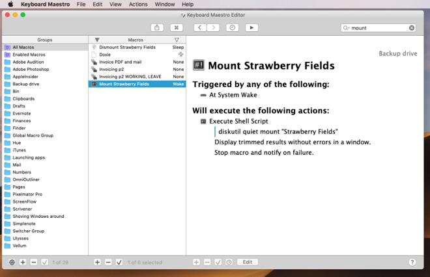Click the outlined triangle in Macros header

(177, 40)
